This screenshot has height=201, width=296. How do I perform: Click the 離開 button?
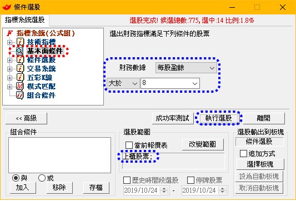264,118
